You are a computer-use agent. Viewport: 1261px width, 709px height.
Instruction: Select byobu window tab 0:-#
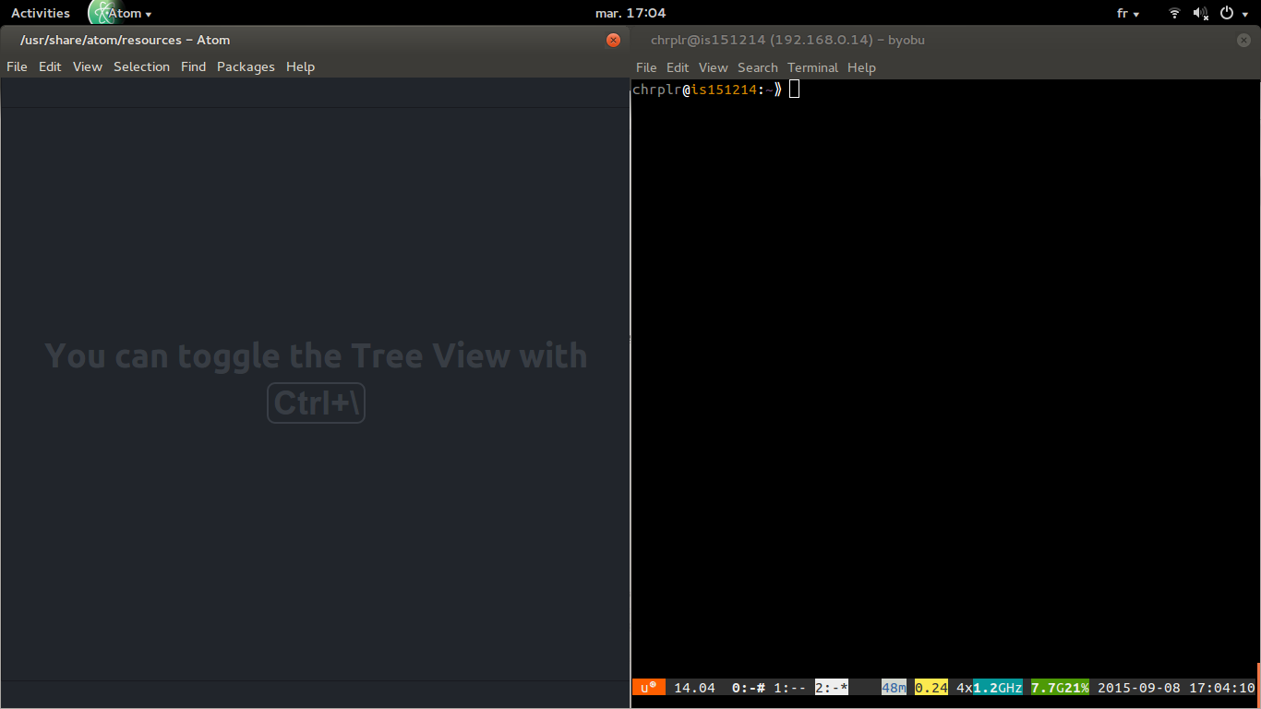point(748,688)
